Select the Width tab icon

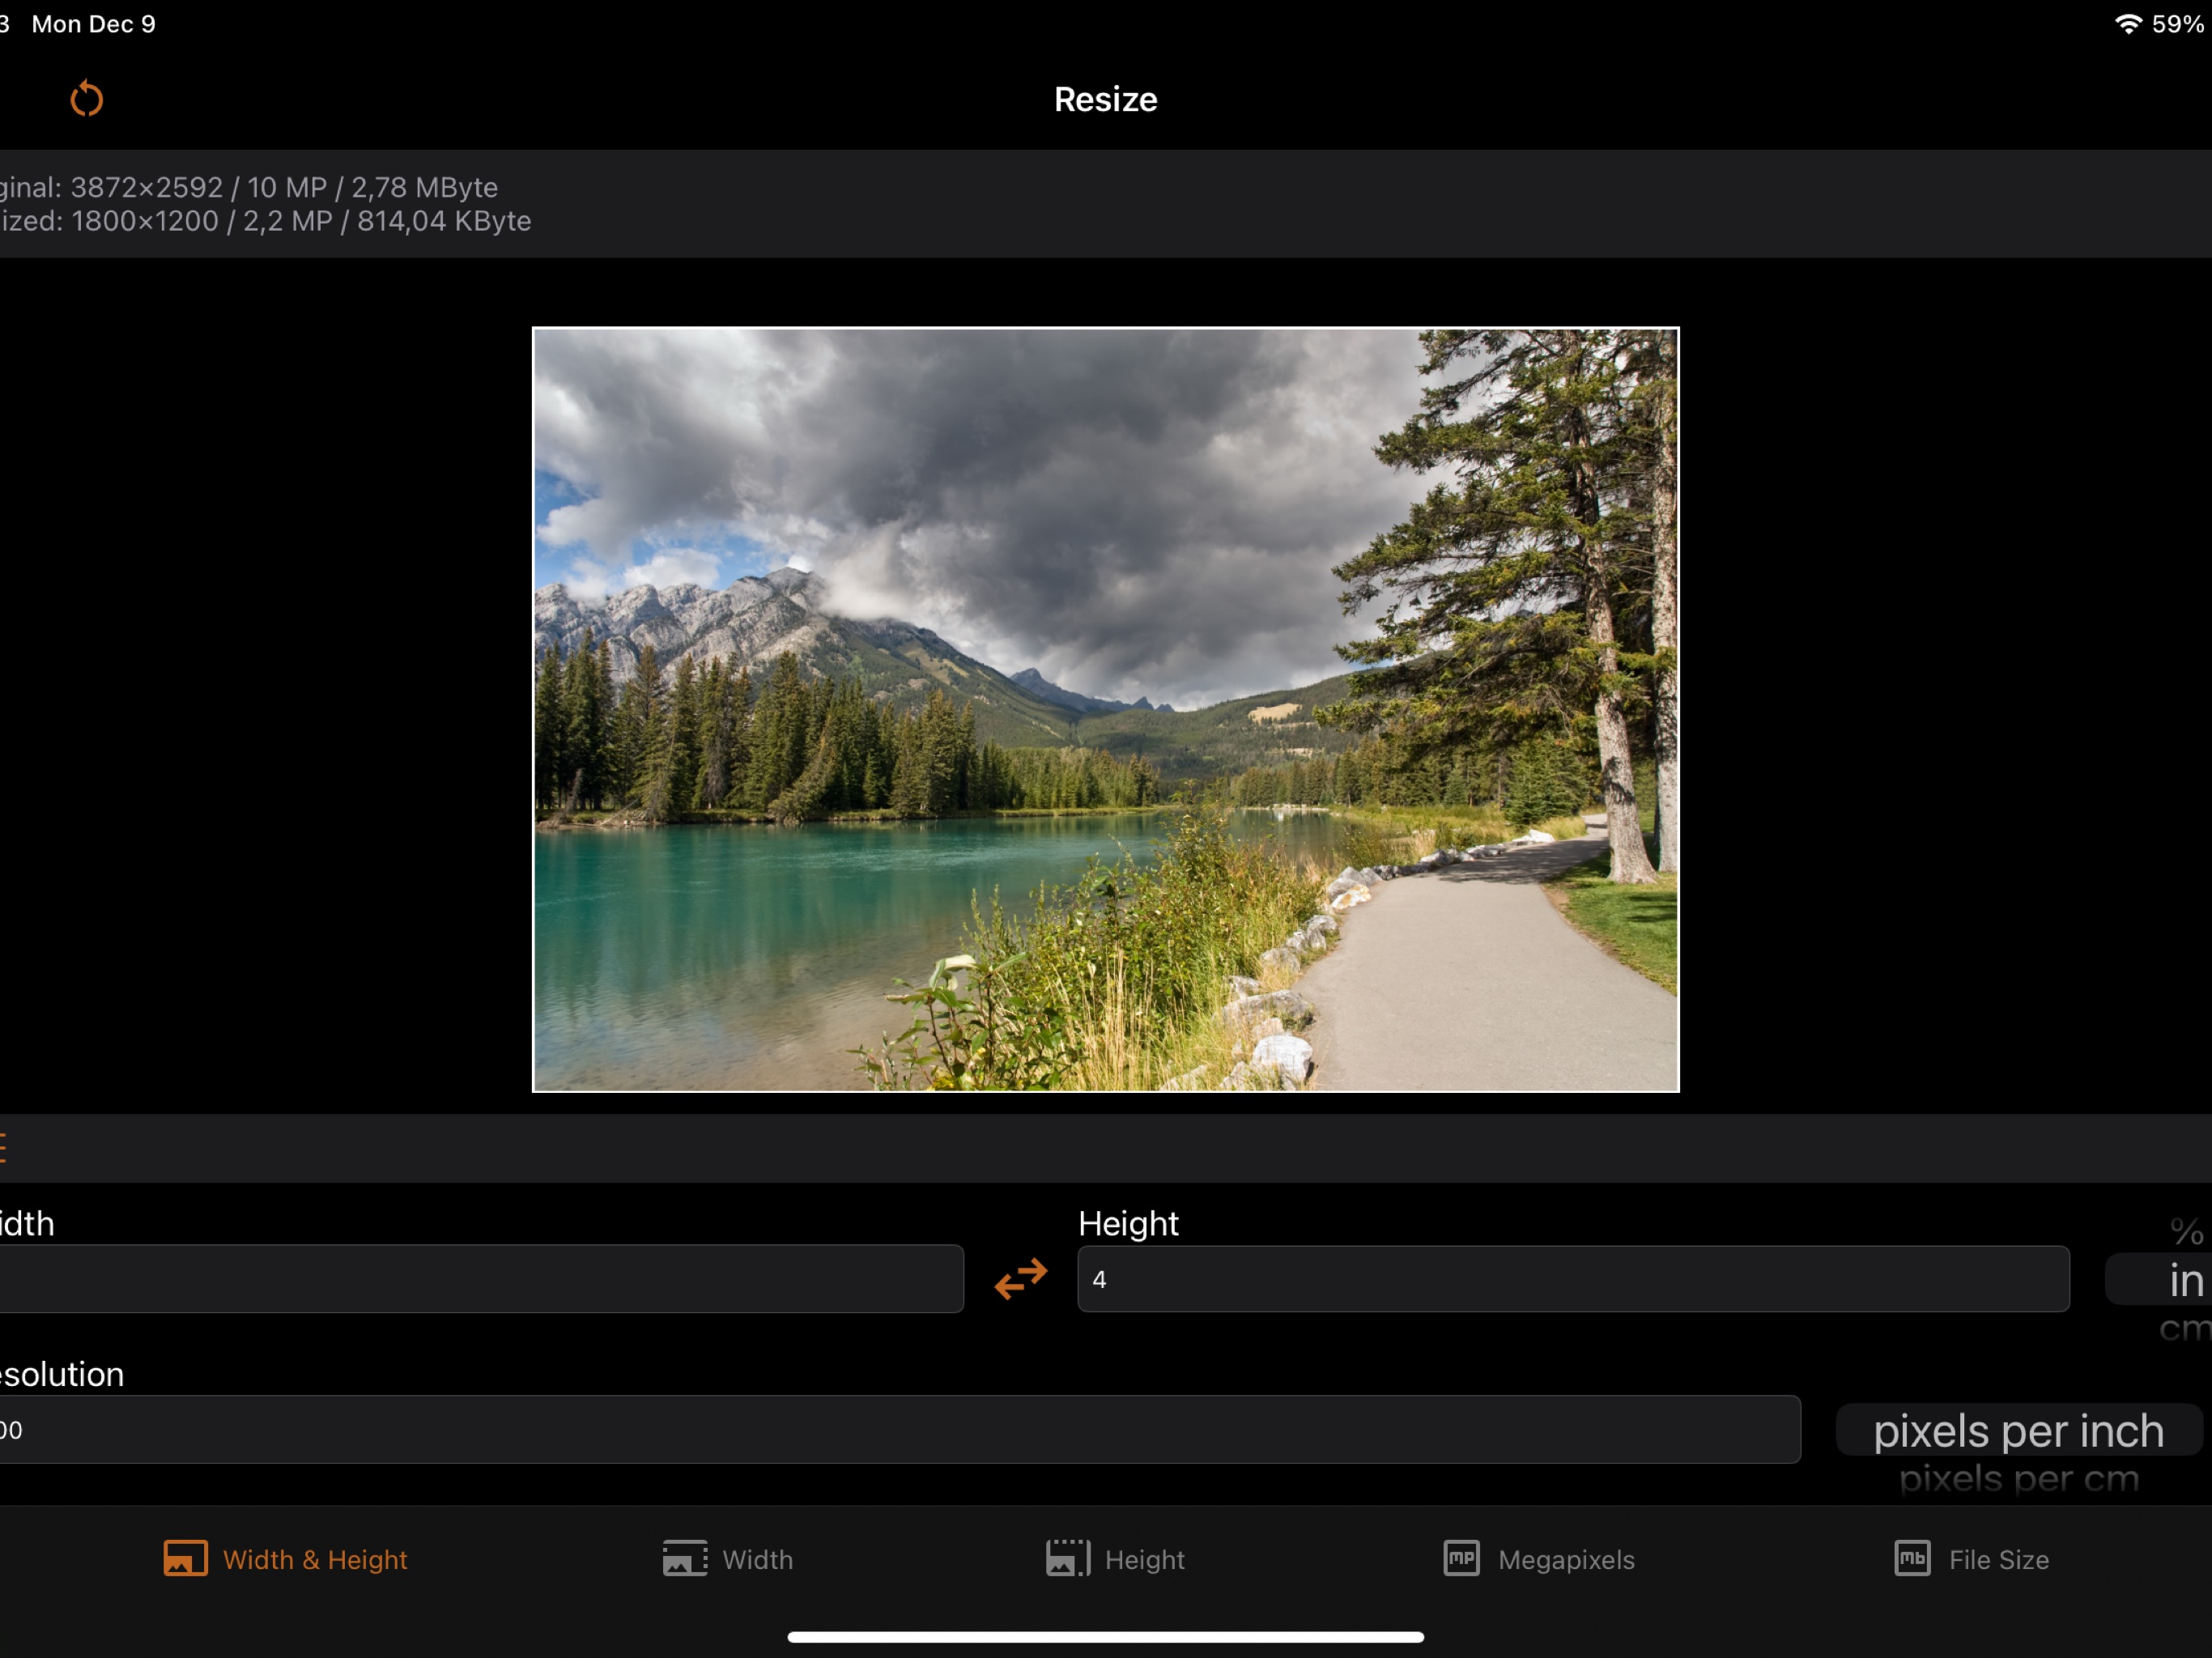pyautogui.click(x=685, y=1558)
